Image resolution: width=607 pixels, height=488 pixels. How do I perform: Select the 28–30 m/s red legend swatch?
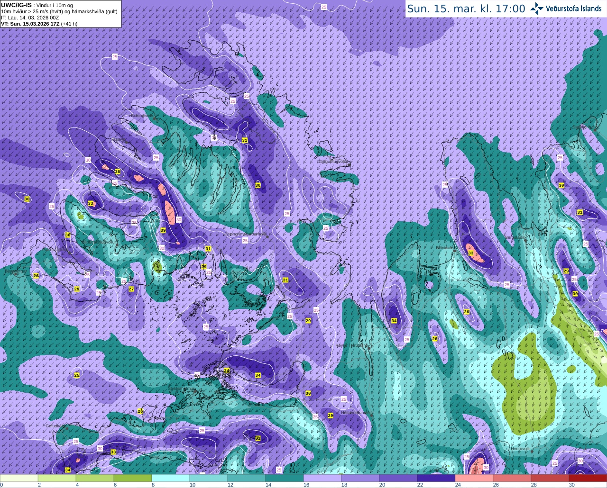pyautogui.click(x=551, y=478)
